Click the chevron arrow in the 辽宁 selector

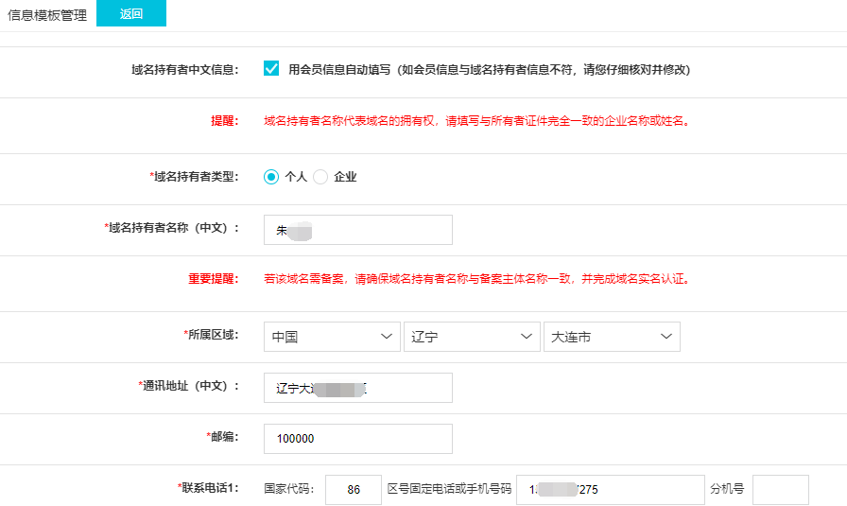click(x=526, y=337)
